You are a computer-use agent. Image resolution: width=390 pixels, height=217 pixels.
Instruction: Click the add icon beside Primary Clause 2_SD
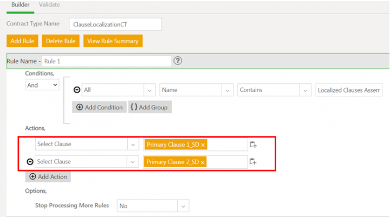coord(252,162)
